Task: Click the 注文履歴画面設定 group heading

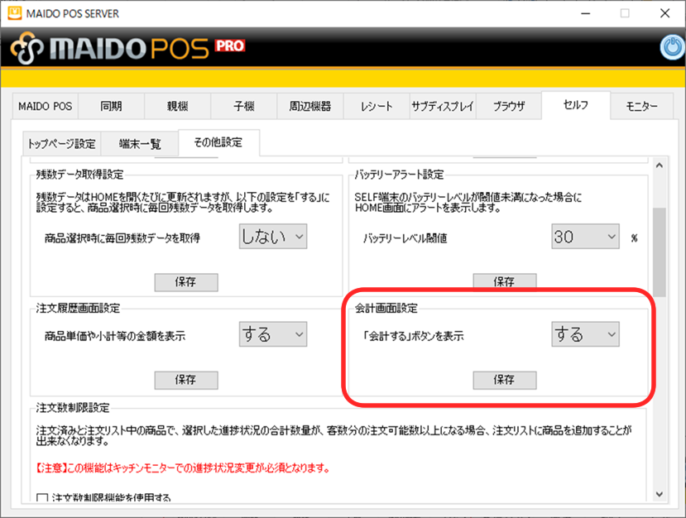Action: click(78, 309)
